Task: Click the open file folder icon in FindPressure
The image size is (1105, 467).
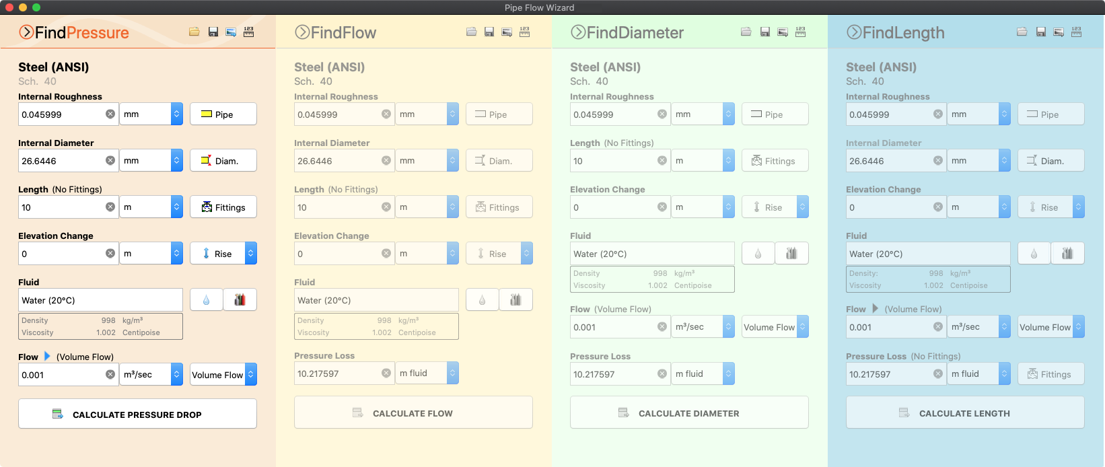Action: coord(194,32)
